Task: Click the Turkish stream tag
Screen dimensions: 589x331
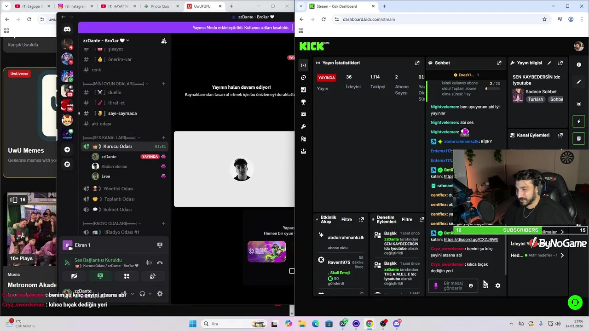Action: 536,99
